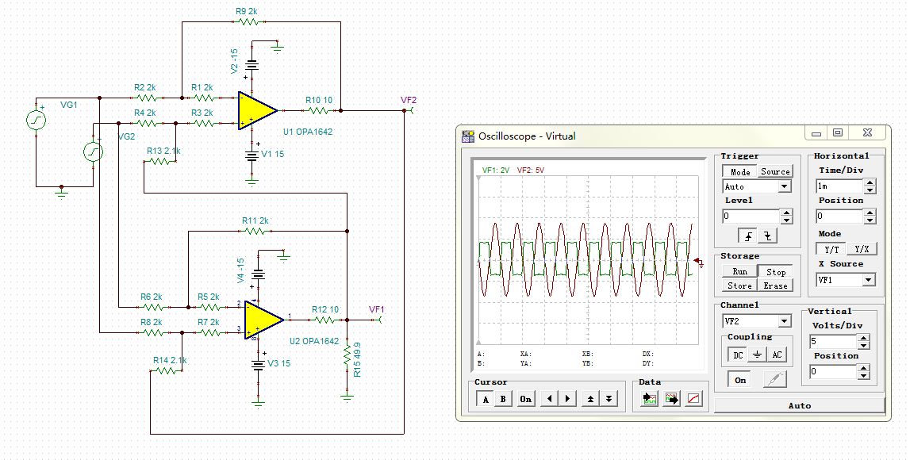Click in the trigger Level value field
The width and height of the screenshot is (910, 460).
[x=751, y=217]
